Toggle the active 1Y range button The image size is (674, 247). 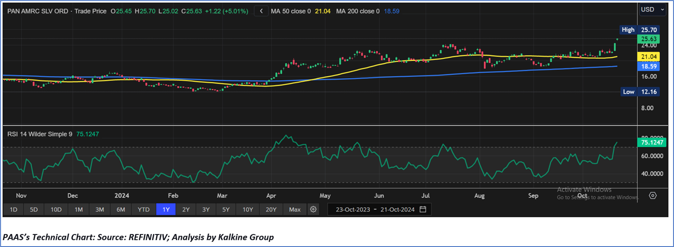click(166, 209)
